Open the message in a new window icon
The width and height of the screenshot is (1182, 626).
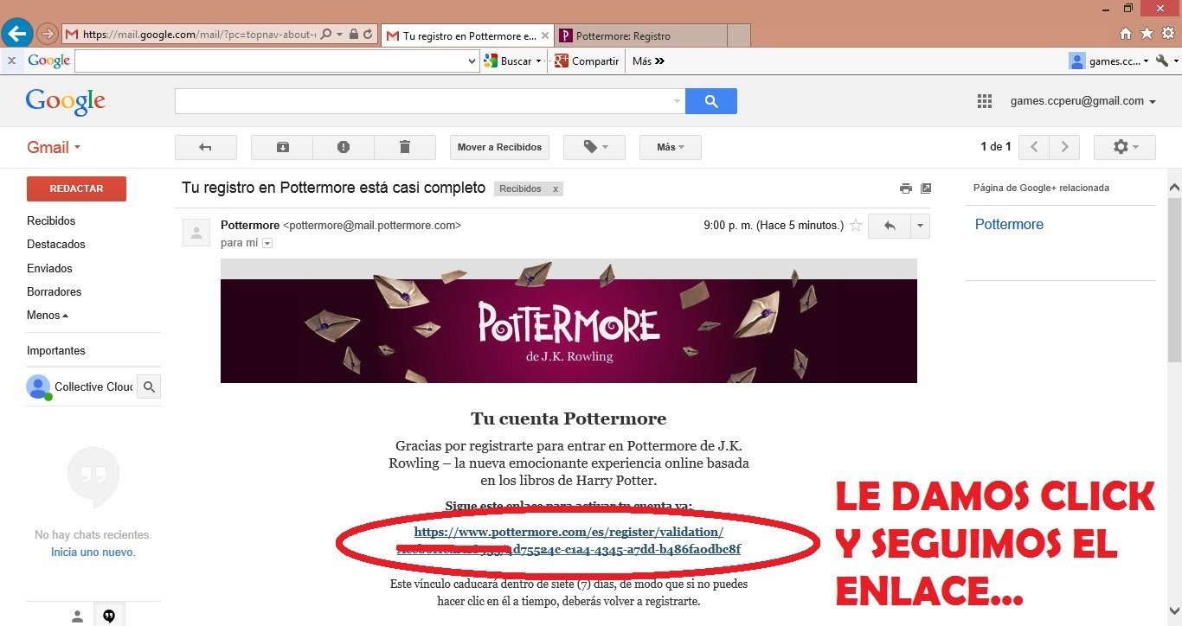click(x=926, y=188)
